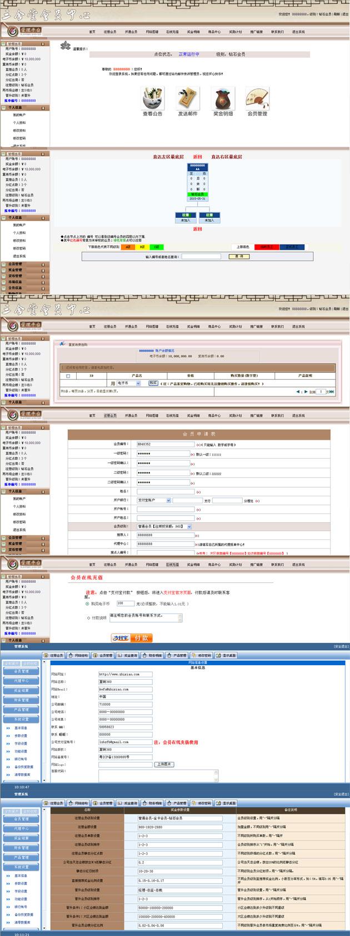Open the 电子币 payment type dropdown

[x=129, y=383]
